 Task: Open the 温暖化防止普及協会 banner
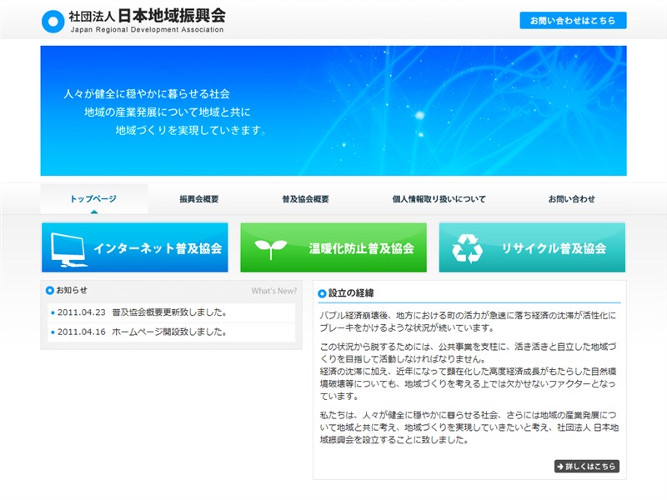tap(333, 247)
